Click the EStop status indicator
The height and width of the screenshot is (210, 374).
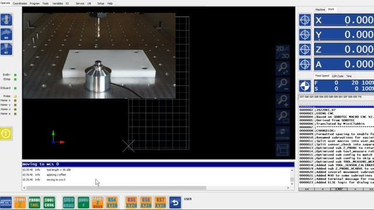[x=15, y=79]
